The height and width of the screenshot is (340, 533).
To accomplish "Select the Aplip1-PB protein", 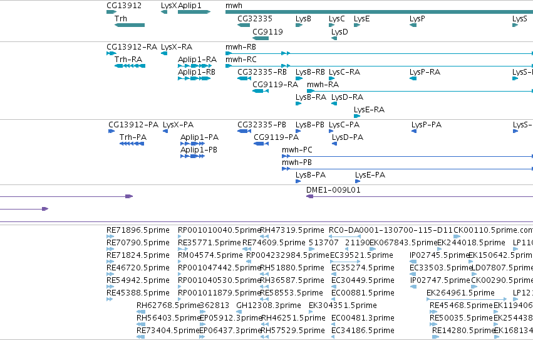I will (x=192, y=157).
